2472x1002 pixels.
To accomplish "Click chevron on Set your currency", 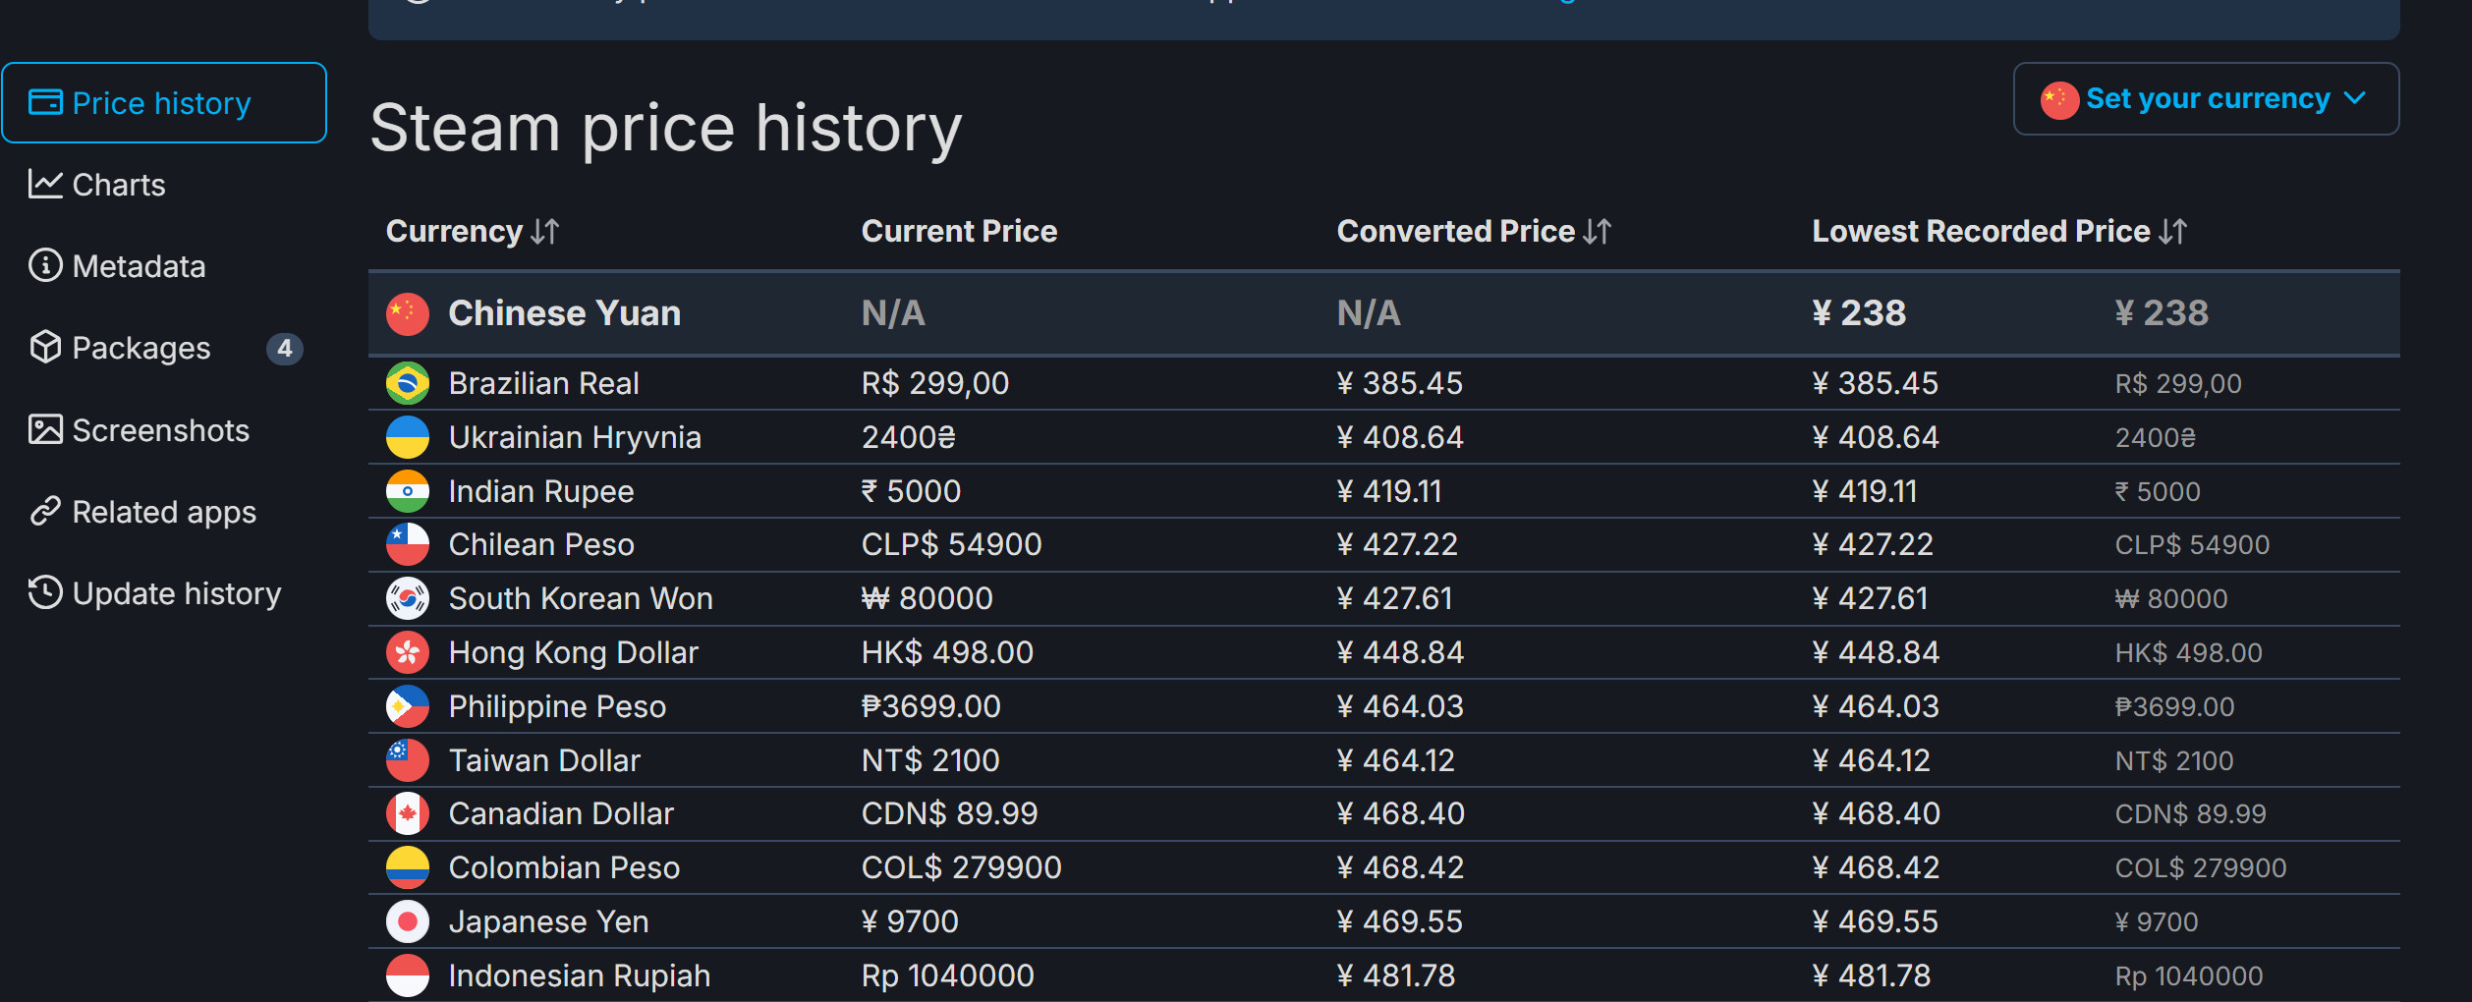I will 2355,98.
